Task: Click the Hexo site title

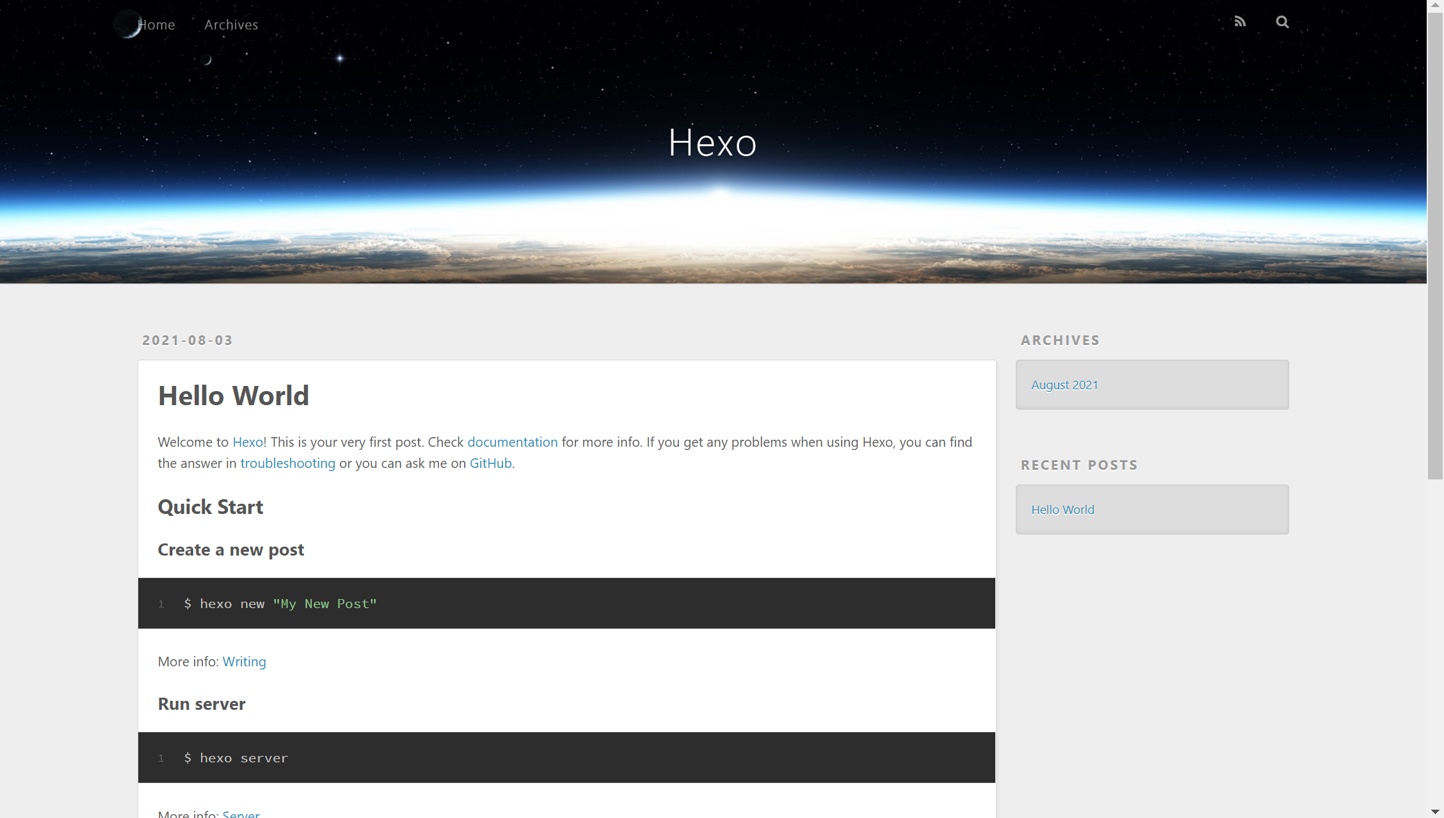Action: pyautogui.click(x=712, y=142)
